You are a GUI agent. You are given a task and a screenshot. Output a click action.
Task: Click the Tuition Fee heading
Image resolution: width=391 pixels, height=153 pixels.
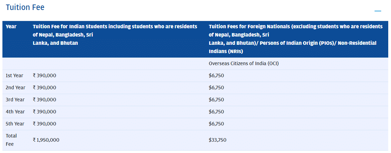[25, 7]
